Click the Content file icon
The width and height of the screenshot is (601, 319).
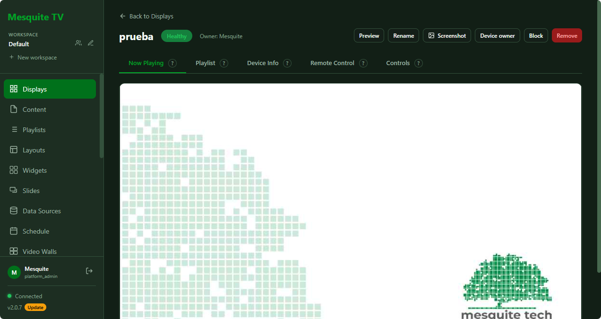[x=14, y=109]
